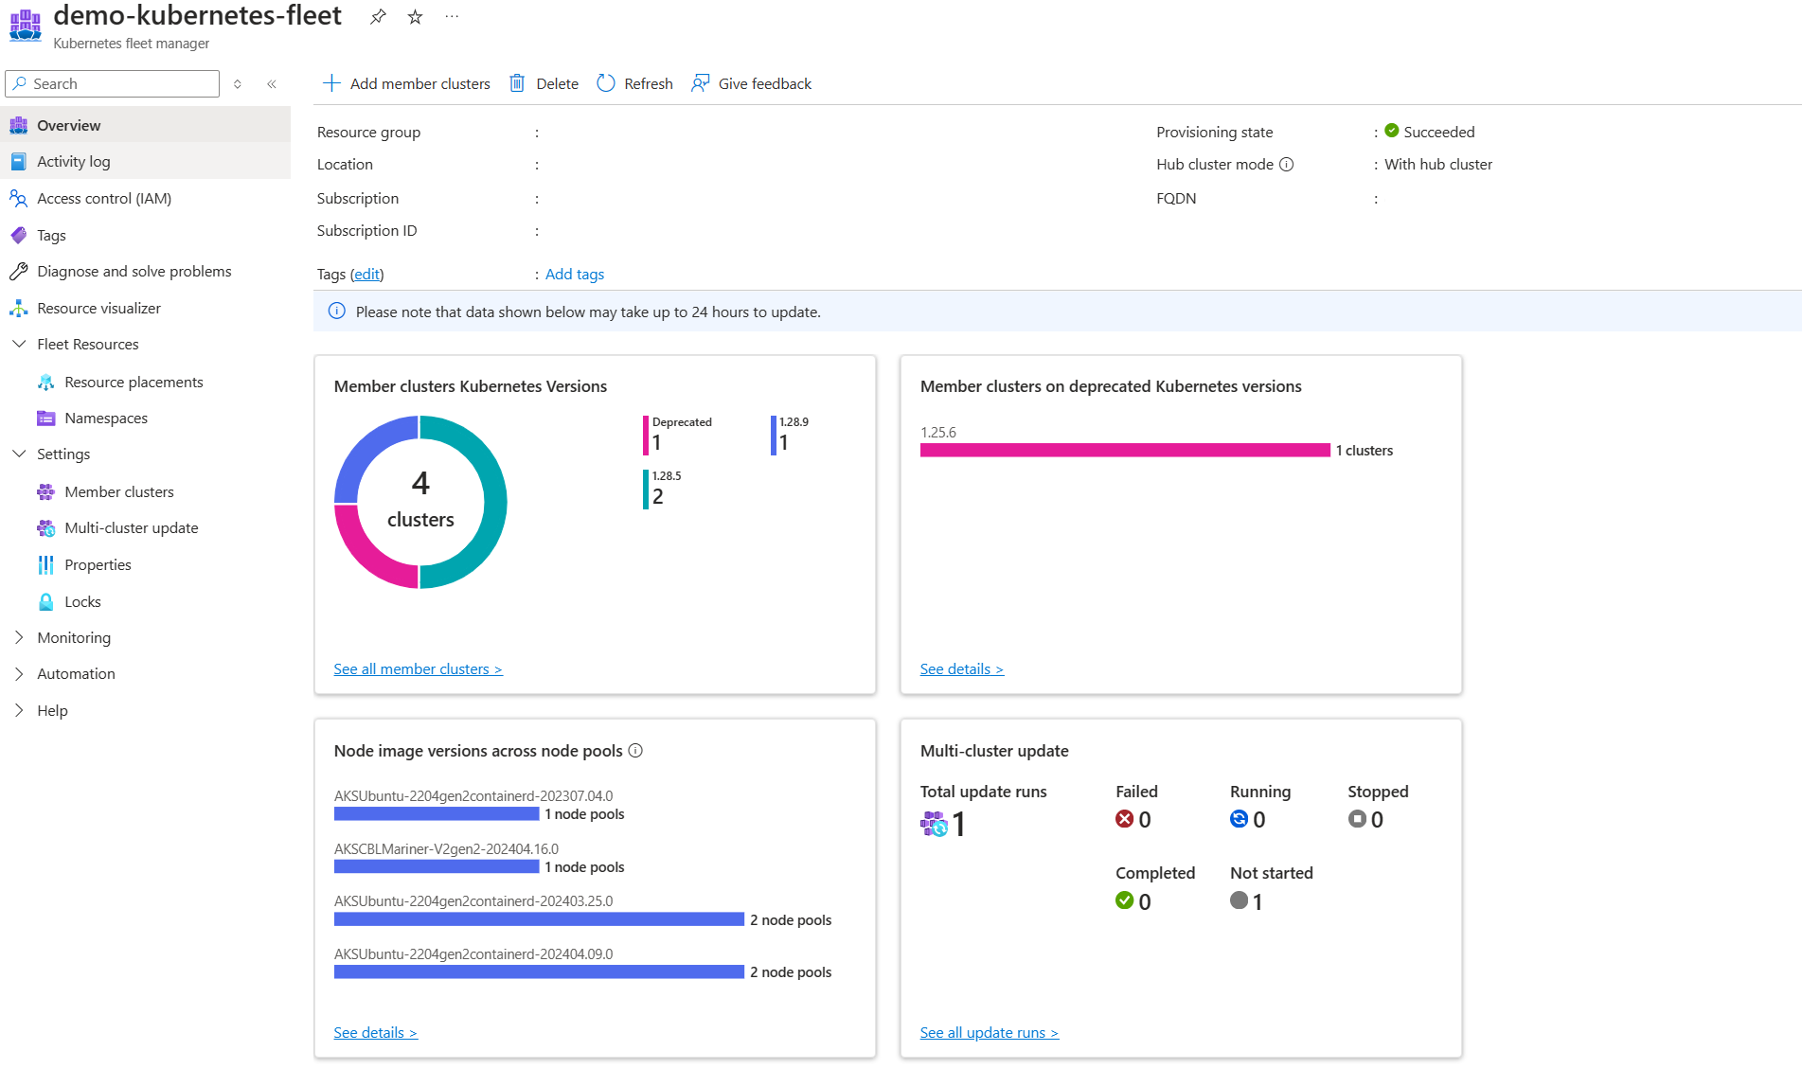Click the blue 1.28.9 legend swatch

(773, 436)
